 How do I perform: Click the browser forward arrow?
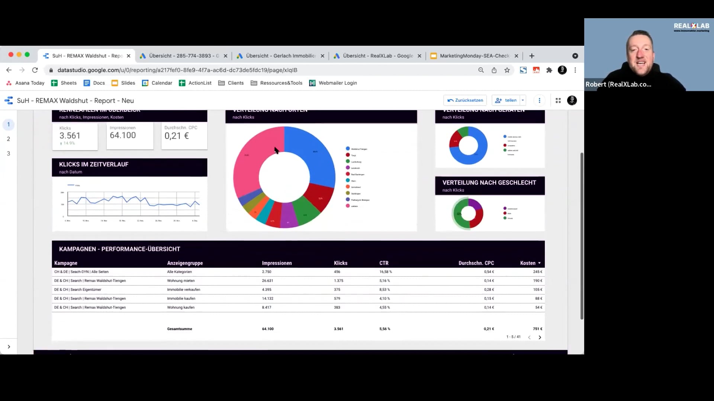[22, 70]
